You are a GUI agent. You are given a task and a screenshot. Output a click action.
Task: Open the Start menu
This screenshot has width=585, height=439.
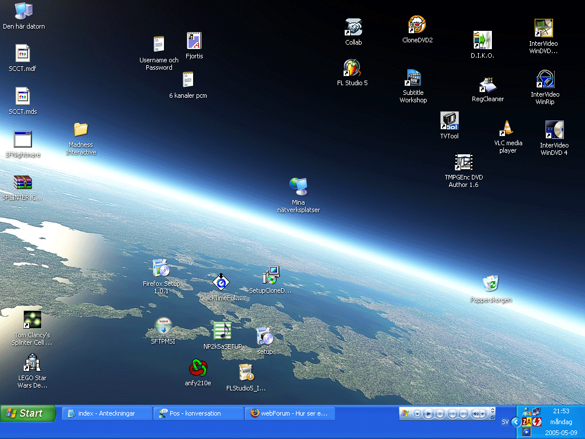(x=28, y=413)
